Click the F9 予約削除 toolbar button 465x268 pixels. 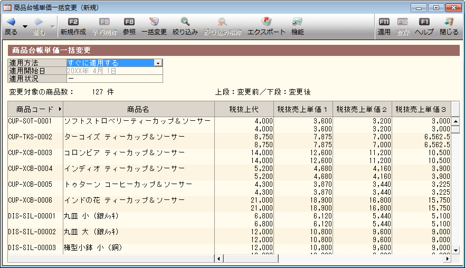(105, 27)
